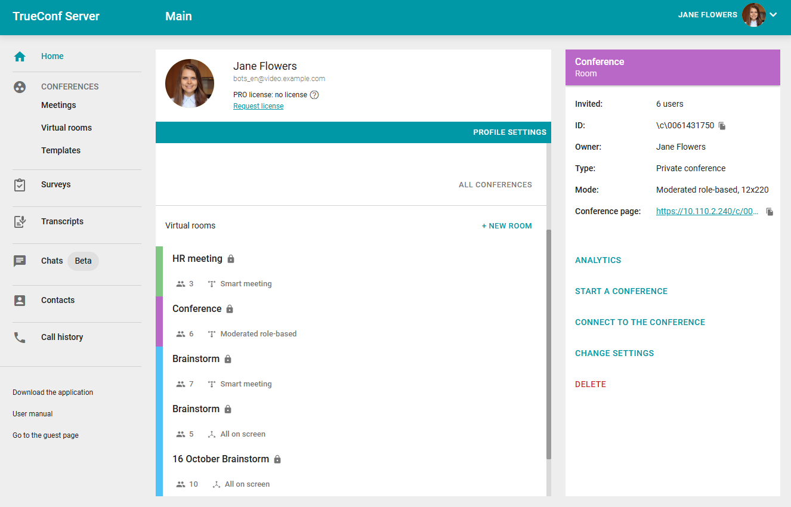Viewport: 791px width, 507px height.
Task: Select the HR meeting room green color bar
Action: 159,271
